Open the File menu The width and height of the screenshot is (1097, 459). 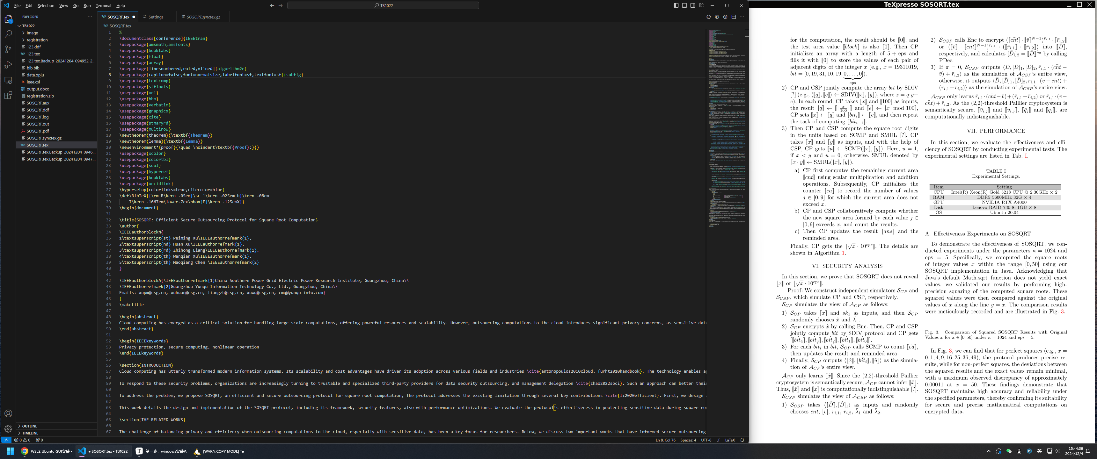(x=18, y=5)
